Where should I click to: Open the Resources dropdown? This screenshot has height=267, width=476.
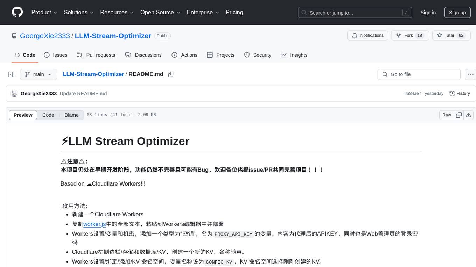pos(117,12)
